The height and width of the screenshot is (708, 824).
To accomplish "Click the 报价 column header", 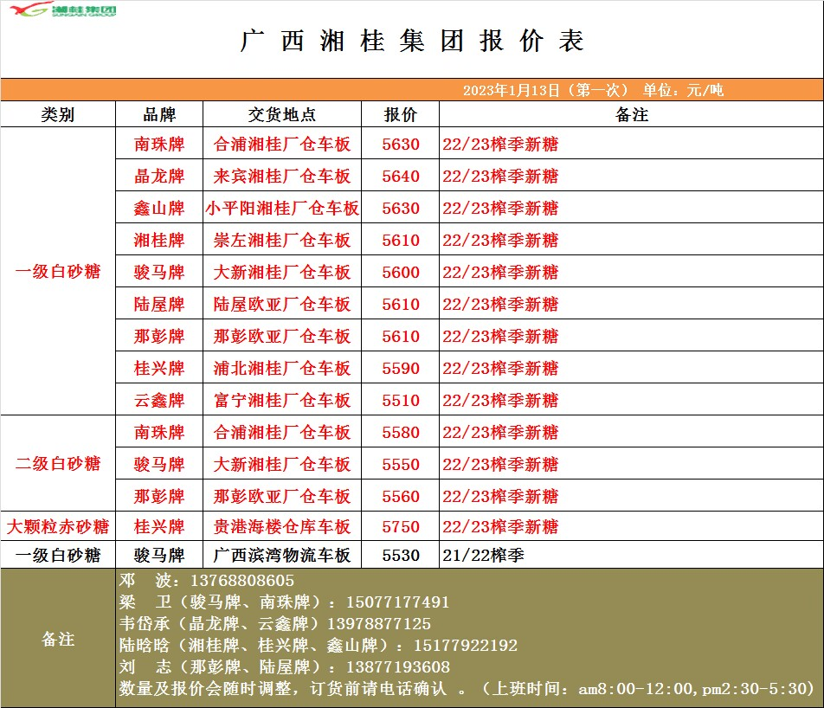I will click(400, 115).
